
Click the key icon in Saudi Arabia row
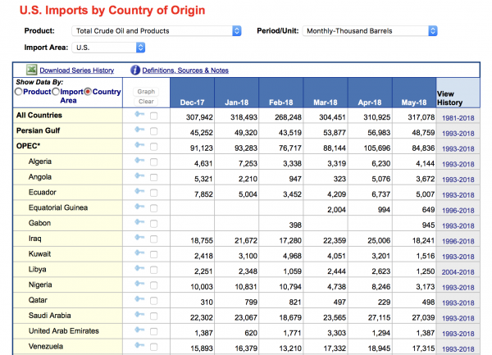pyautogui.click(x=139, y=314)
